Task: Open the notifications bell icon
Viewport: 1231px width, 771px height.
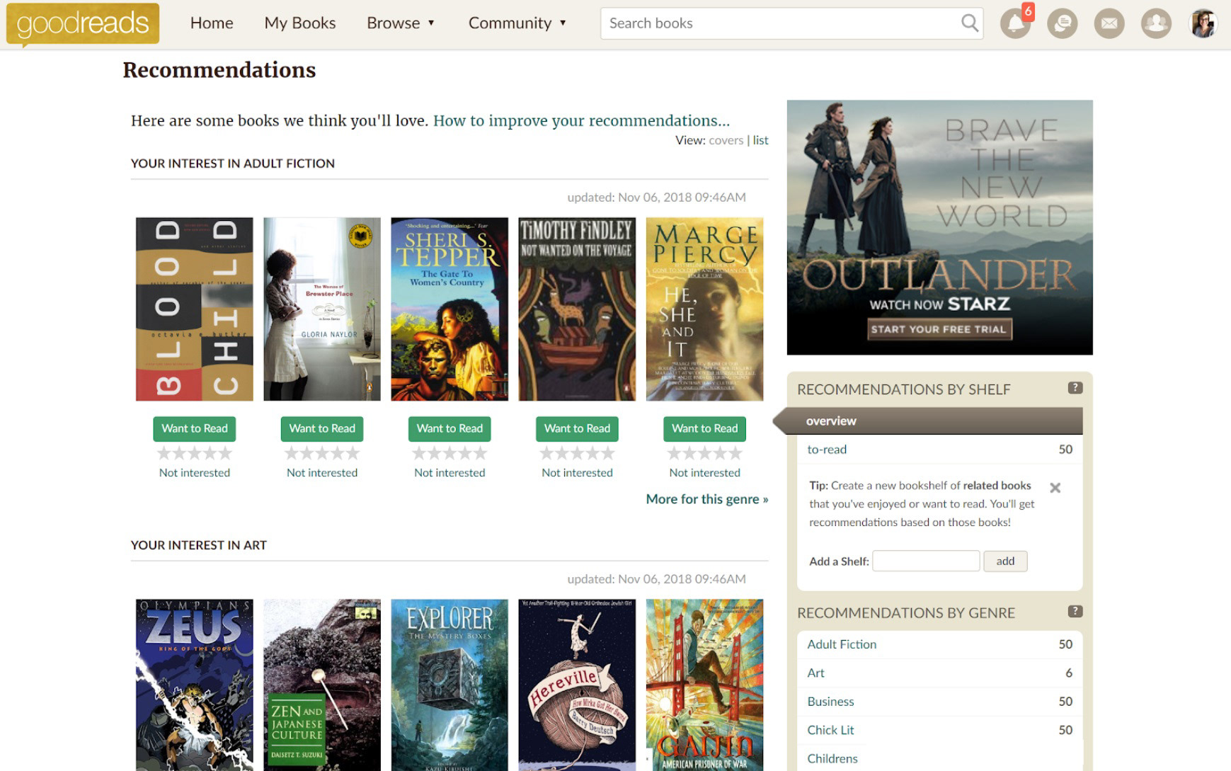Action: coord(1015,23)
